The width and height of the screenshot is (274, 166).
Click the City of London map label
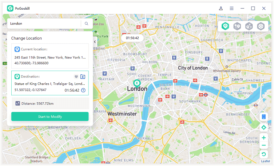[x=193, y=68]
